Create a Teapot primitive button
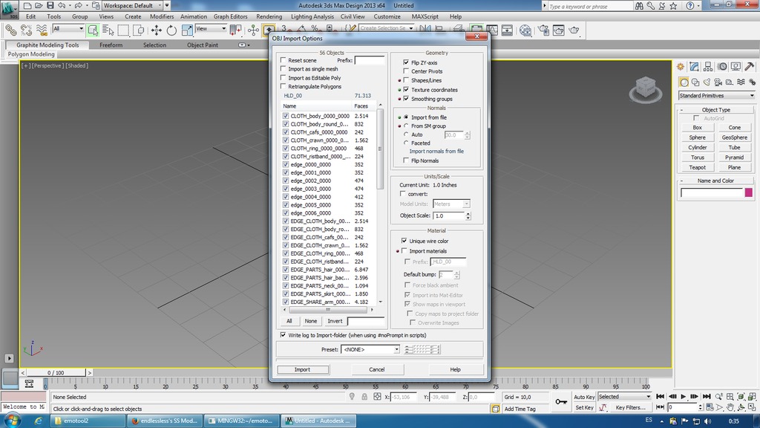Screen dimensions: 760x428 click(x=698, y=167)
